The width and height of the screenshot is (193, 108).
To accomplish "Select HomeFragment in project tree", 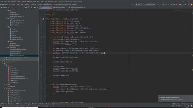I will click(x=16, y=25).
